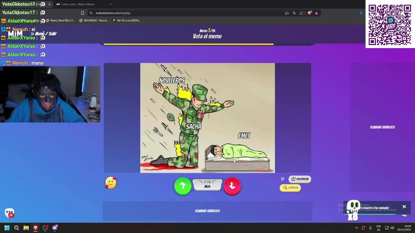Report the meme with flag icon
This screenshot has width=415, height=233.
click(x=283, y=179)
